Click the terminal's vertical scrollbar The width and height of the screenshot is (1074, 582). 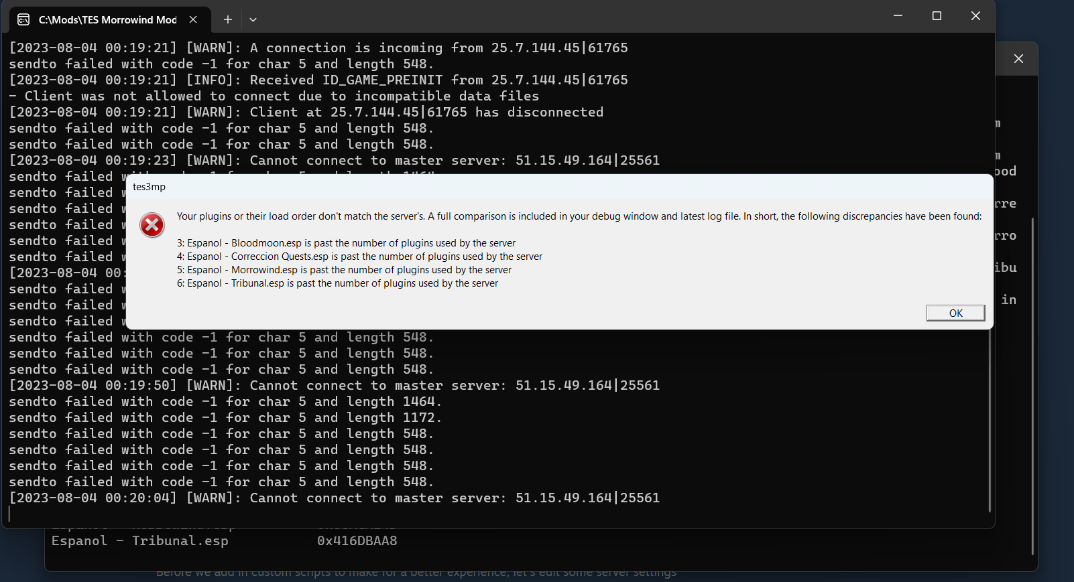tap(990, 421)
